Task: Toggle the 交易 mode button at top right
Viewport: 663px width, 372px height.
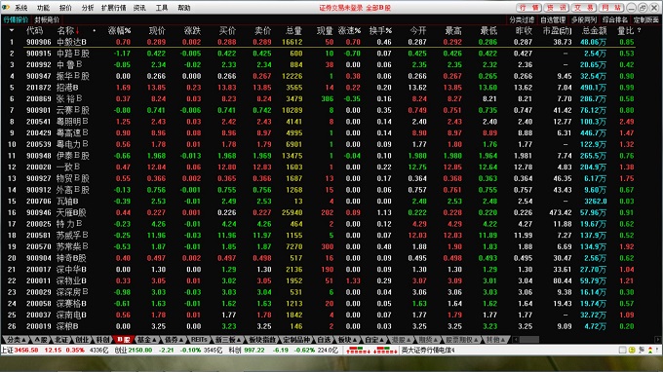Action: (x=584, y=8)
